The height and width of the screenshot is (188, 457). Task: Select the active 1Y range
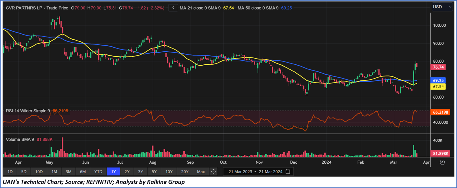click(113, 172)
